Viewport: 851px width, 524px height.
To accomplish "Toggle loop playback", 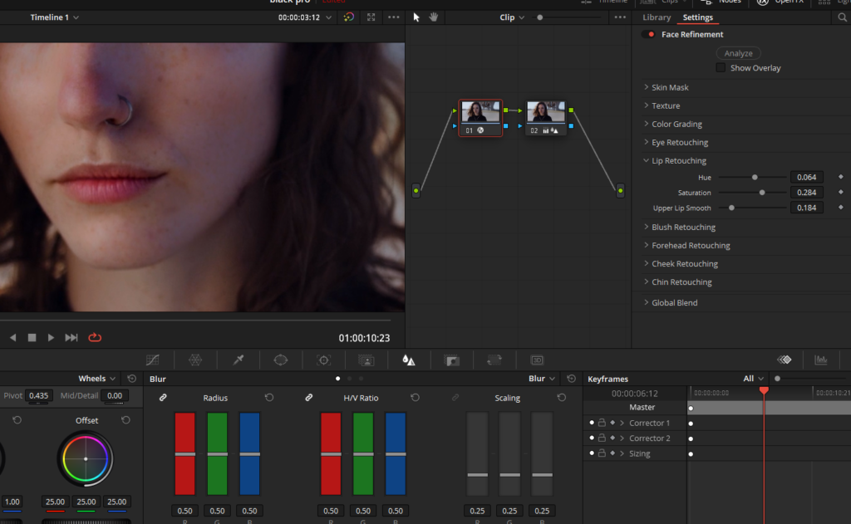I will (95, 337).
